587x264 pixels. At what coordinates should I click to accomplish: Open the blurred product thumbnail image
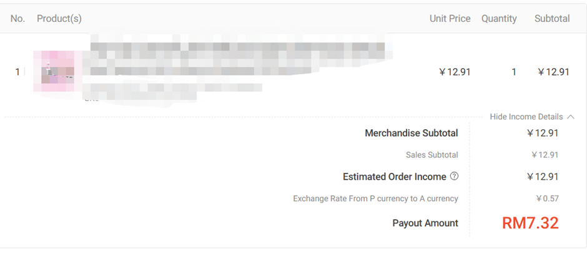[57, 72]
